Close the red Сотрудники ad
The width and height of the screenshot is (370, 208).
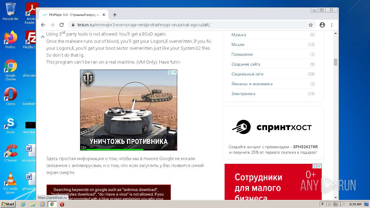pos(319,166)
